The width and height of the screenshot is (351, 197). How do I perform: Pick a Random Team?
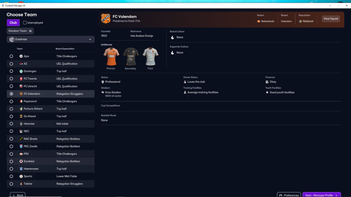click(x=20, y=31)
